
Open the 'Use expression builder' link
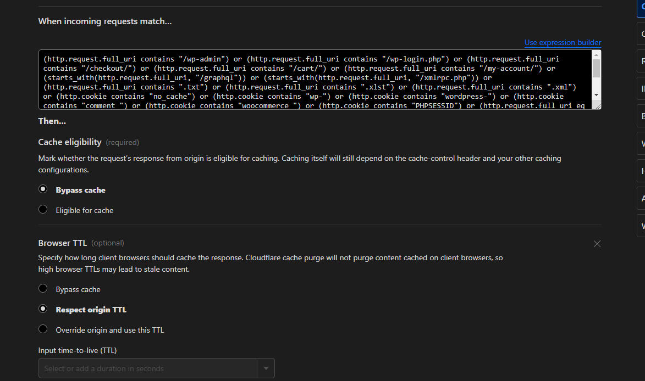tap(563, 43)
